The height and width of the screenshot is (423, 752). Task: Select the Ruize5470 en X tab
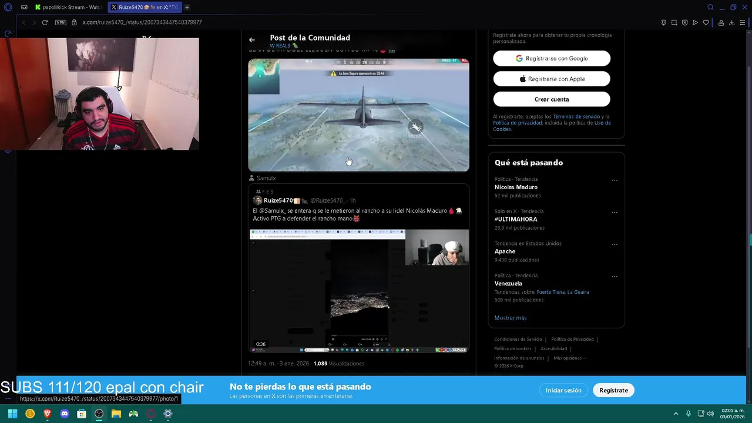coord(144,7)
